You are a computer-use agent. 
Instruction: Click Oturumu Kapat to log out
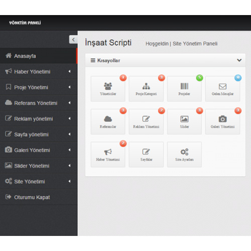tap(39, 197)
